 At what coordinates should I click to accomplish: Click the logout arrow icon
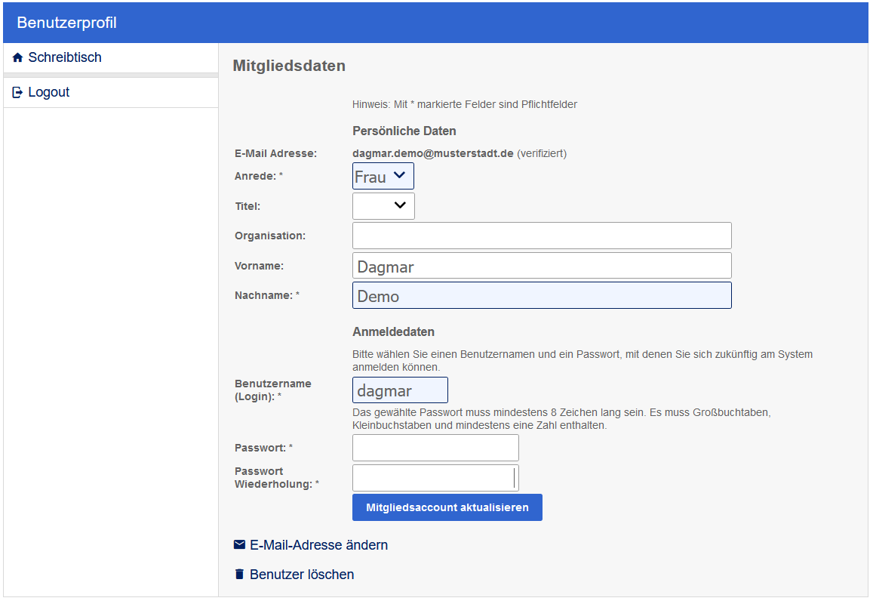coord(18,93)
